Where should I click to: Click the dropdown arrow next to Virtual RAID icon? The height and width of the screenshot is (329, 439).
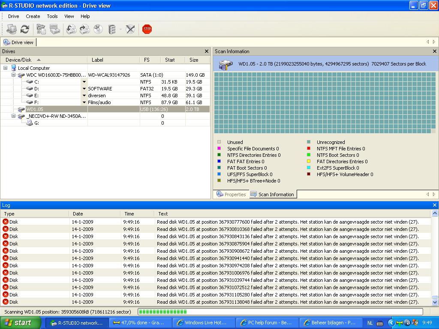pos(120,30)
